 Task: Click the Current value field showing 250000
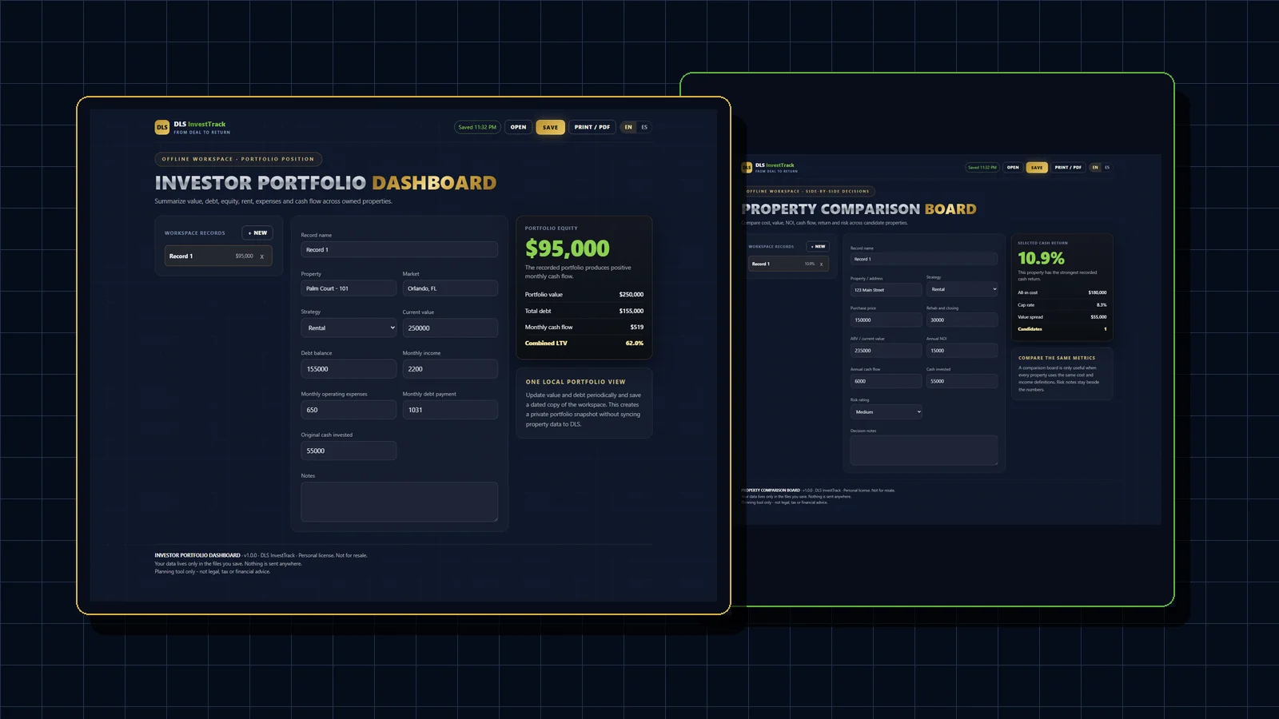450,328
